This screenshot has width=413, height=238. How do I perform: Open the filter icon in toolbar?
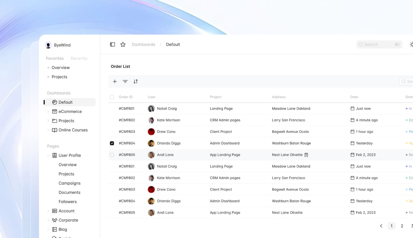[x=125, y=81]
